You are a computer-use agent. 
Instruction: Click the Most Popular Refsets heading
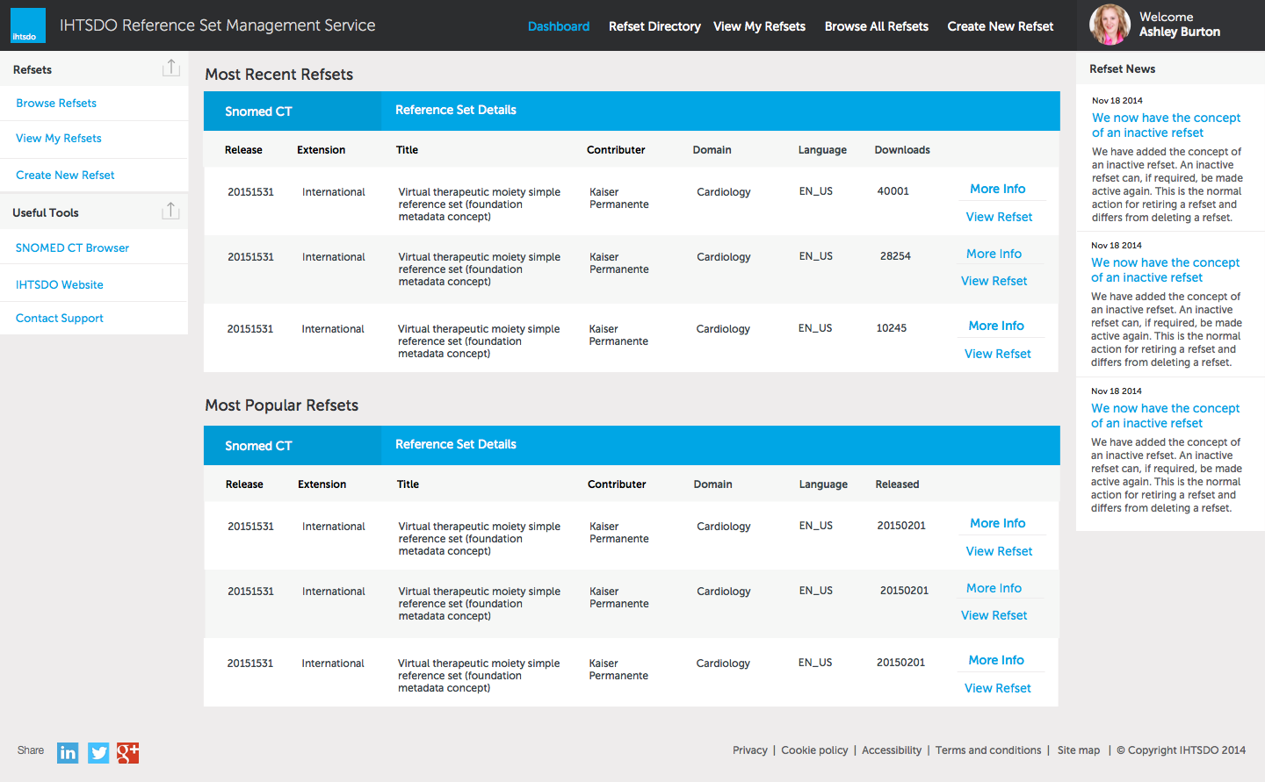click(281, 405)
